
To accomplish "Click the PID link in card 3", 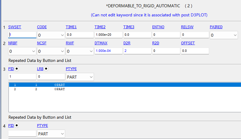I will coord(11,69).
